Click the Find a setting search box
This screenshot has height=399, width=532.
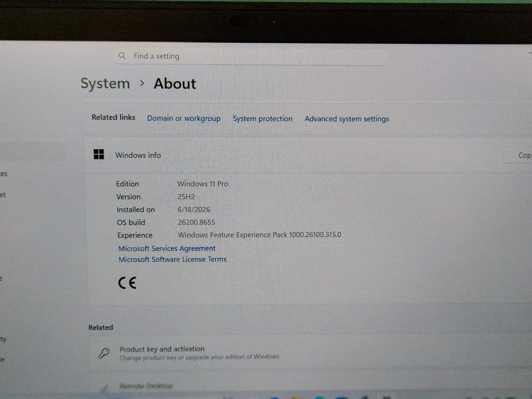click(x=251, y=56)
